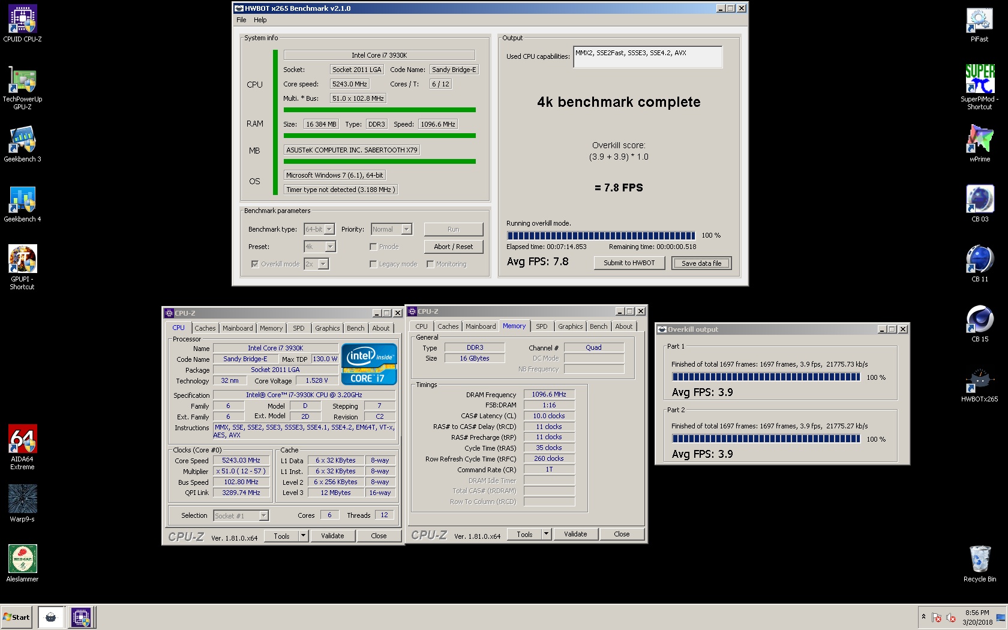Screen dimensions: 1008x630
Task: Open the Start menu
Action: click(17, 617)
